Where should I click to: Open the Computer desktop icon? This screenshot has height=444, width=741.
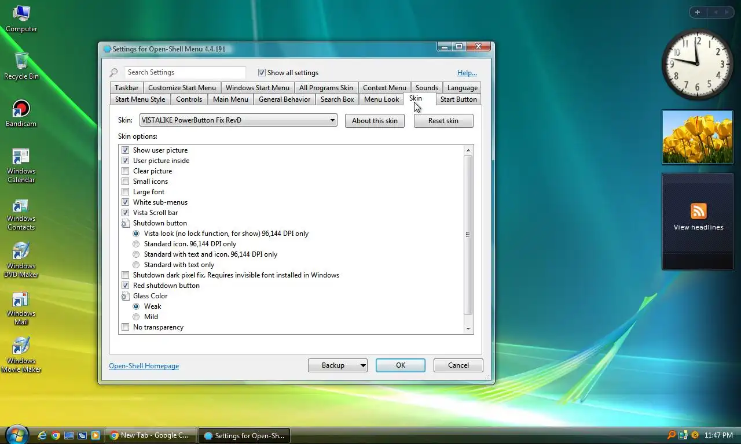click(x=21, y=18)
